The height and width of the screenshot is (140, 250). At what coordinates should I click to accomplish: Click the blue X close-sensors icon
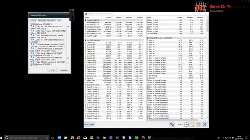click(x=205, y=124)
